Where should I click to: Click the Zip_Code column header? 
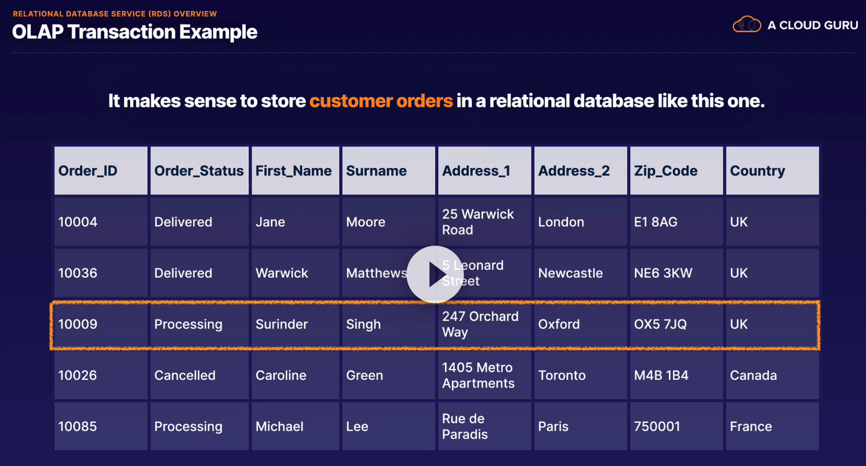(x=676, y=171)
